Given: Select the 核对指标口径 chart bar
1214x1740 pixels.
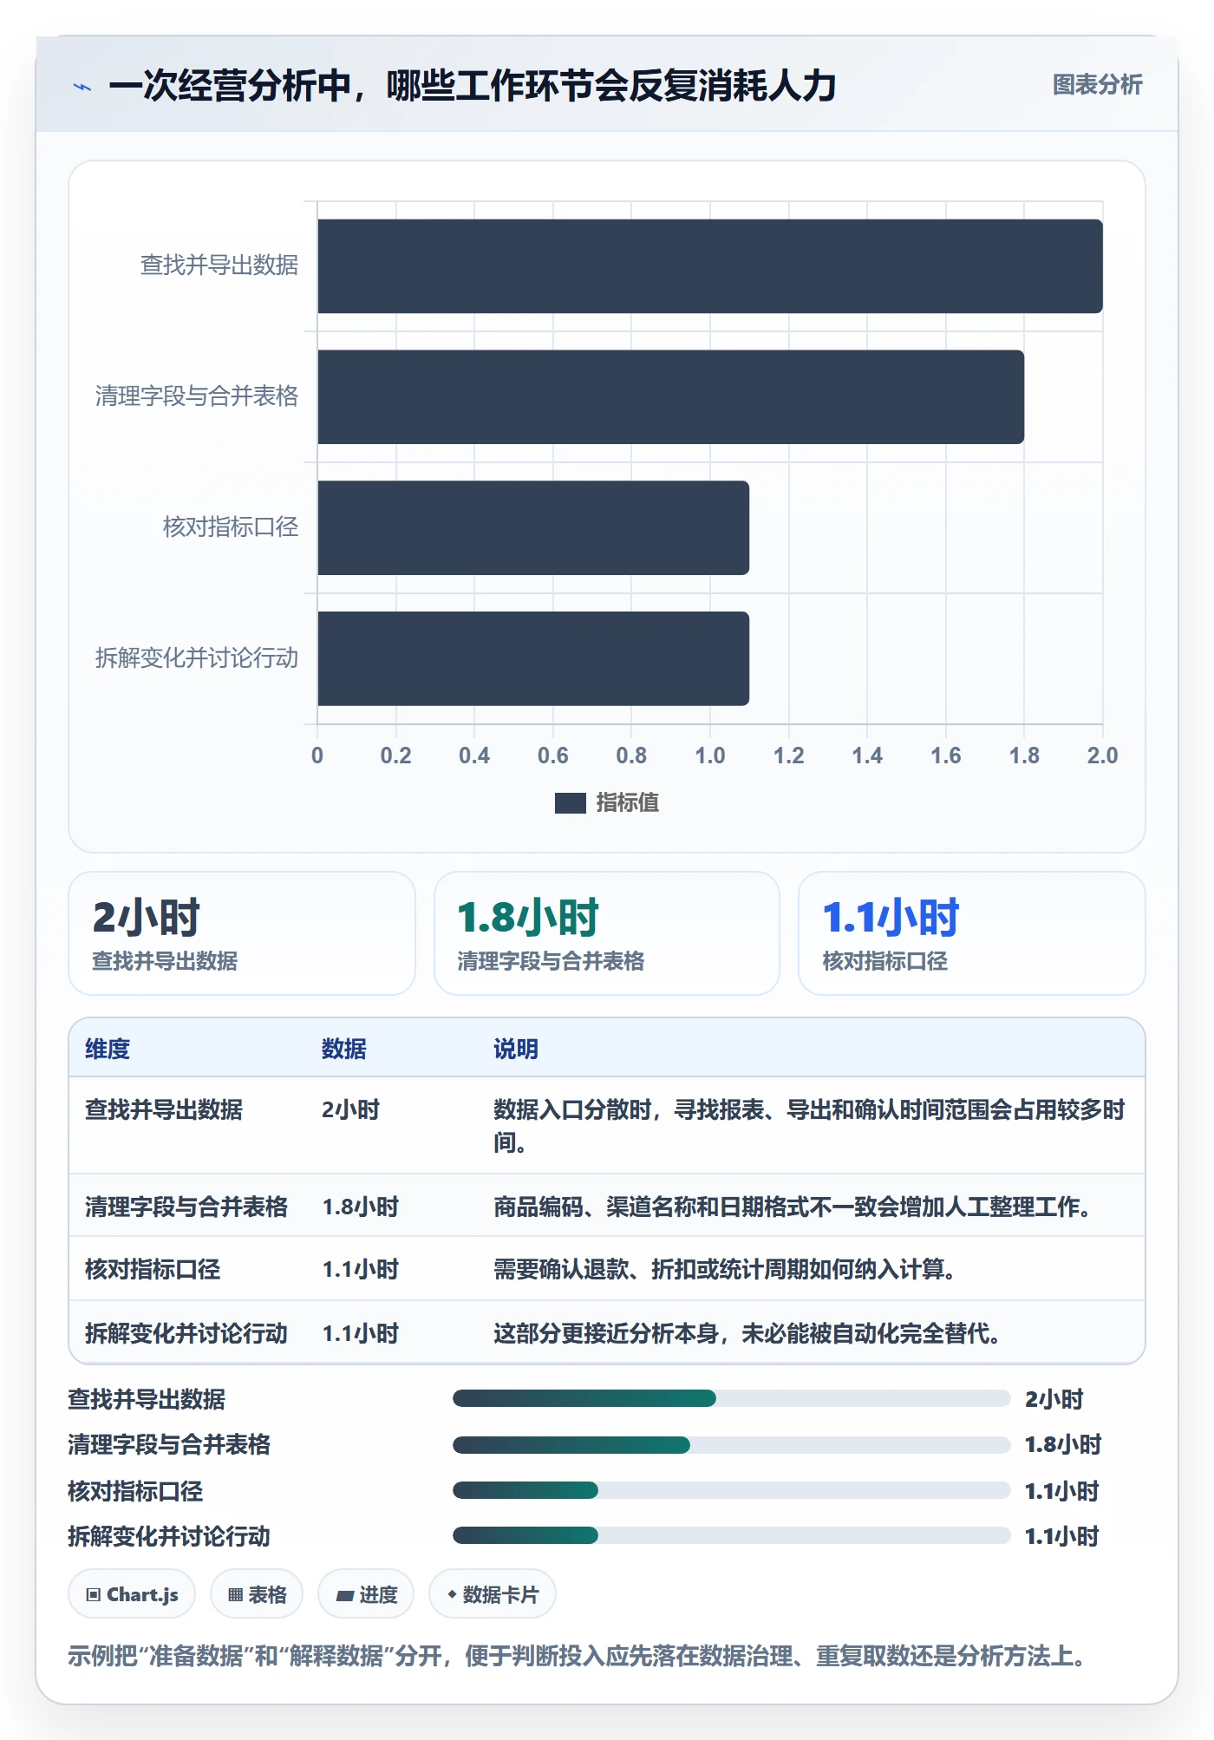Looking at the screenshot, I should tap(533, 528).
